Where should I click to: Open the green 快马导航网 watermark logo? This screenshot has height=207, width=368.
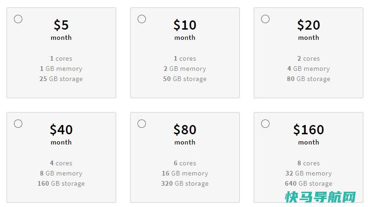coord(321,197)
